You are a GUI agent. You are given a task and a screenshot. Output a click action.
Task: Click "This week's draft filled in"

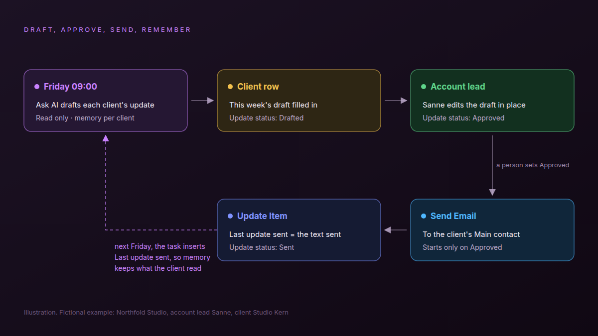(274, 105)
